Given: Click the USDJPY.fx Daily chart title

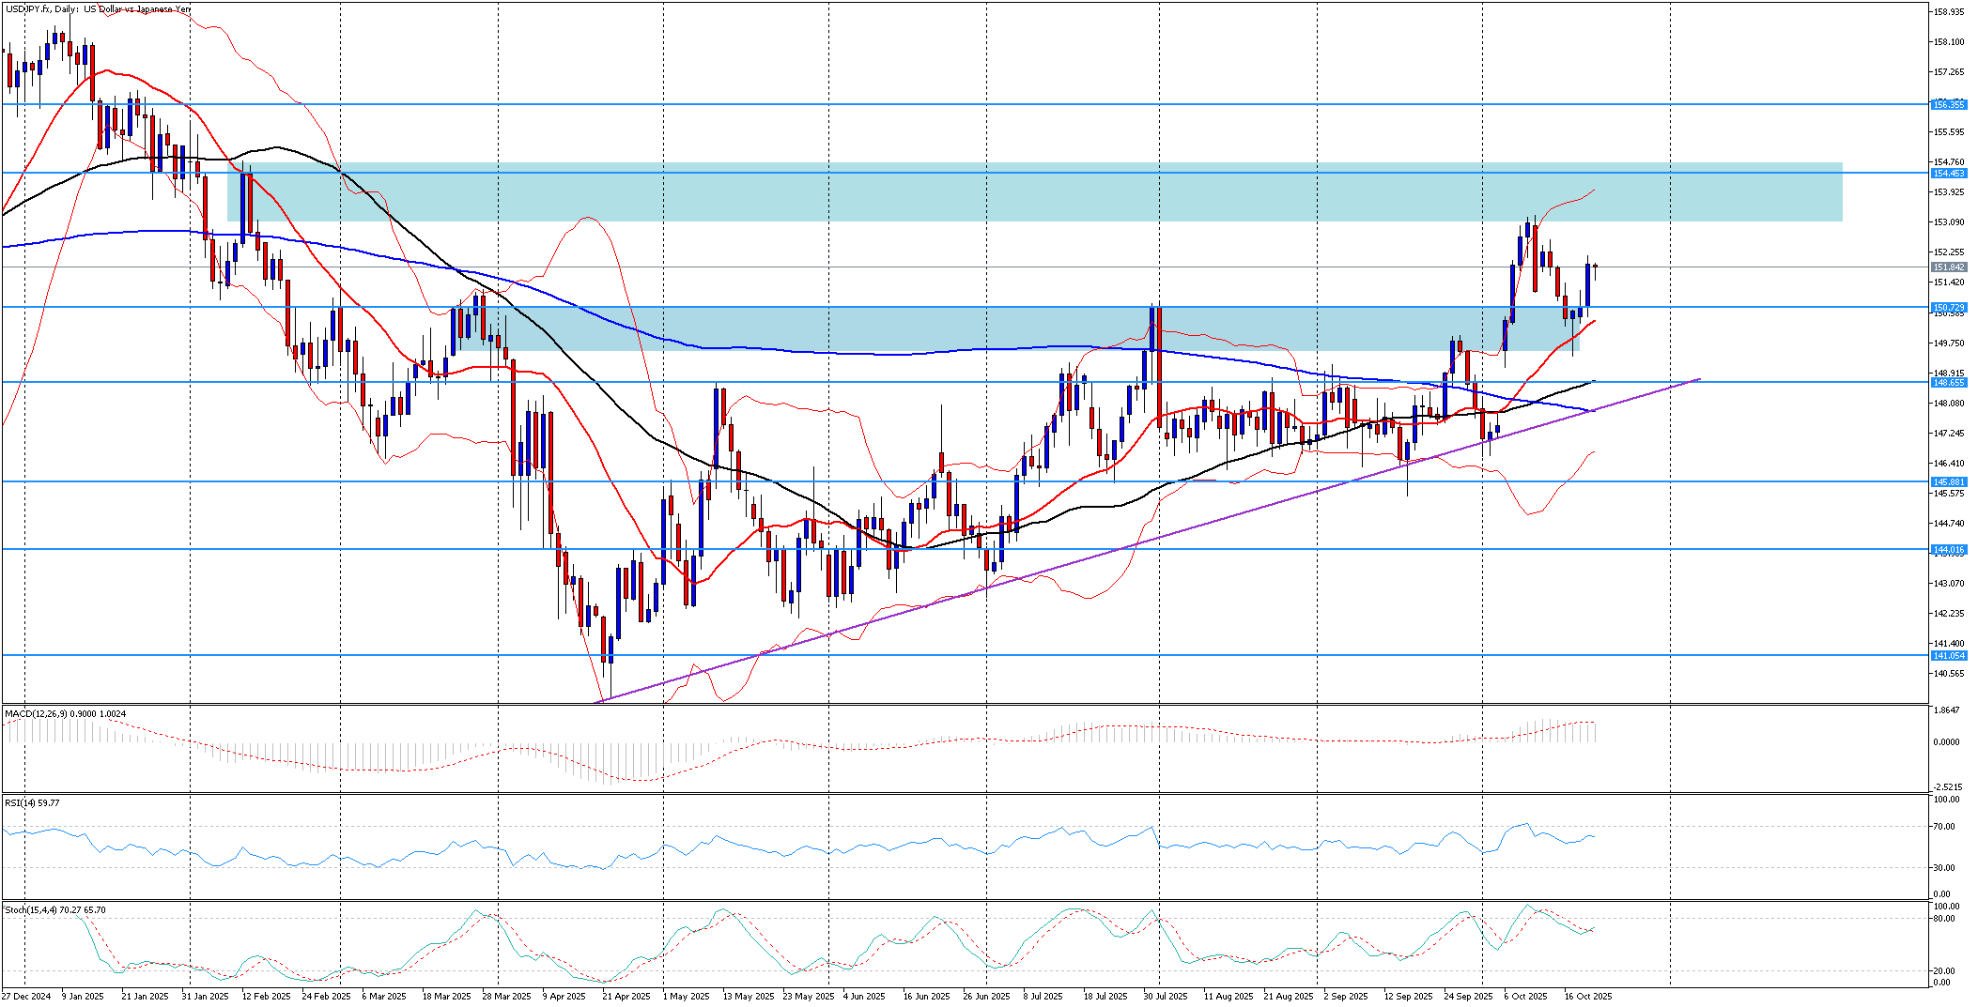Looking at the screenshot, I should click(99, 9).
